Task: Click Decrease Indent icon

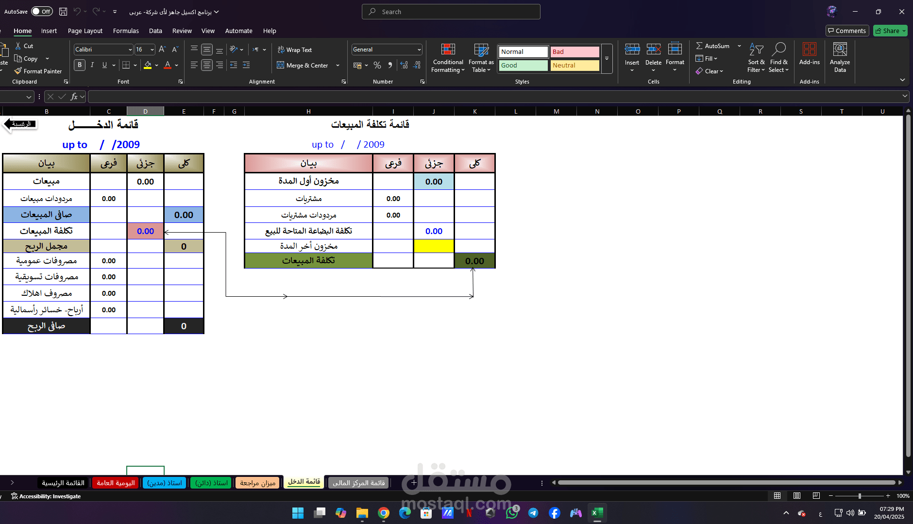Action: [x=234, y=65]
